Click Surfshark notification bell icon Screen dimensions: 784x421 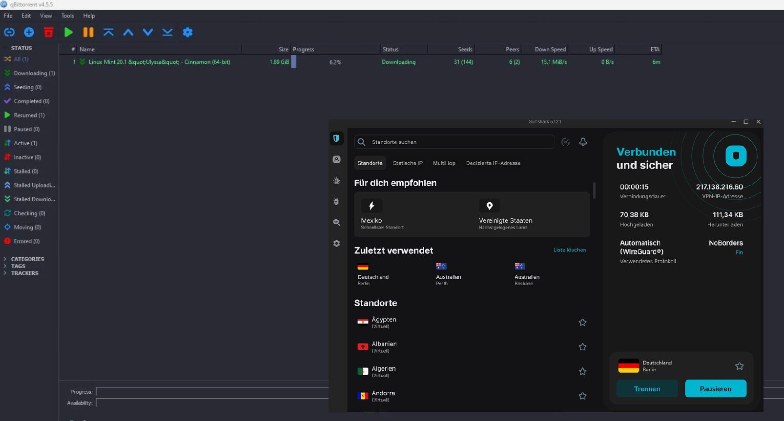click(583, 142)
